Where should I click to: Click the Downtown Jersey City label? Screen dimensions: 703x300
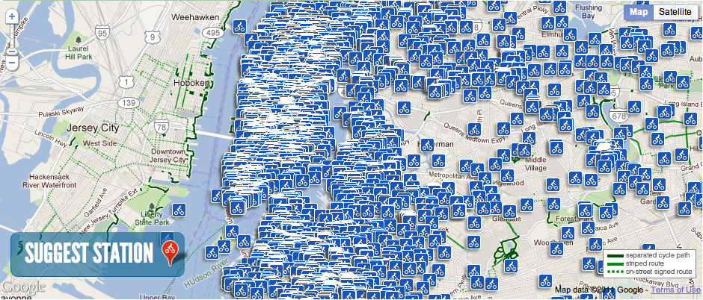click(x=168, y=155)
